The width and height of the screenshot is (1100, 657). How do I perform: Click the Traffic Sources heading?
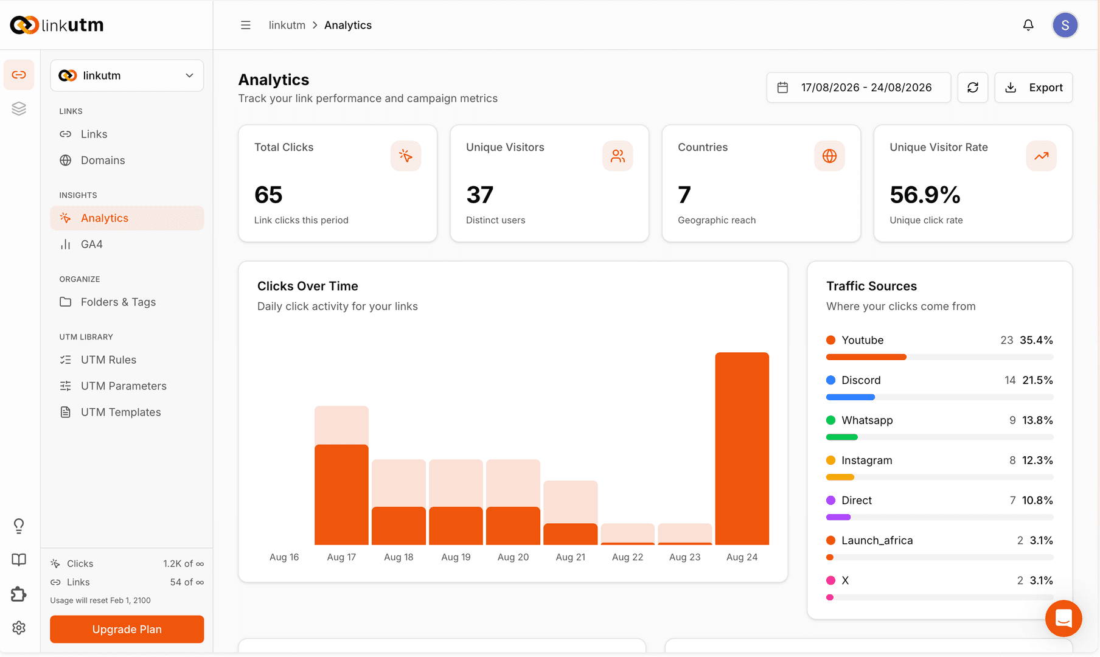click(x=871, y=286)
